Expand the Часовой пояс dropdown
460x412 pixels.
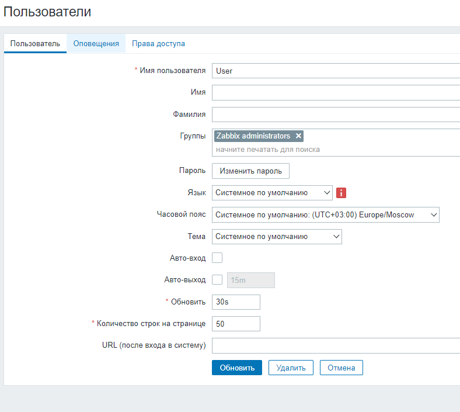pos(325,215)
